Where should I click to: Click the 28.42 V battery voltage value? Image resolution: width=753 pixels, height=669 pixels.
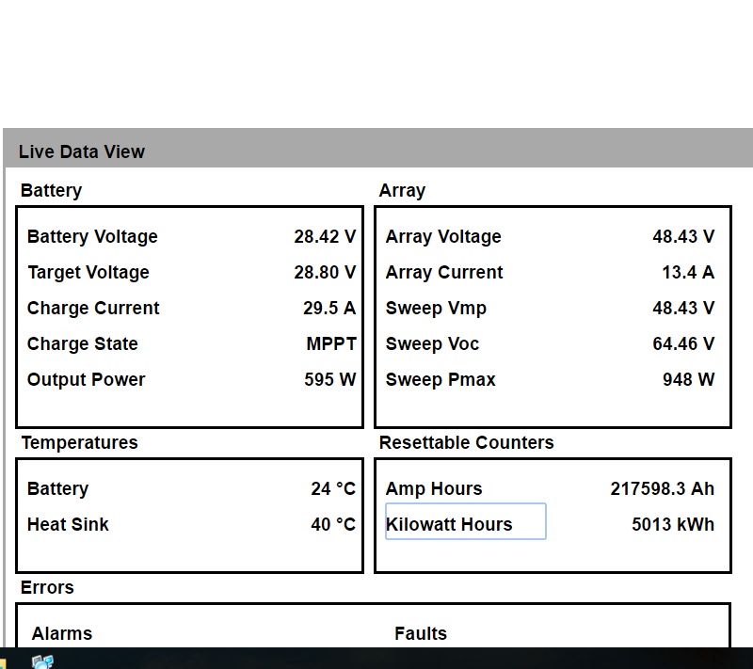click(325, 236)
